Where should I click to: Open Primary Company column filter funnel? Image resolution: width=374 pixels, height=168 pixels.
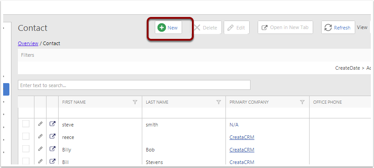[x=302, y=102]
